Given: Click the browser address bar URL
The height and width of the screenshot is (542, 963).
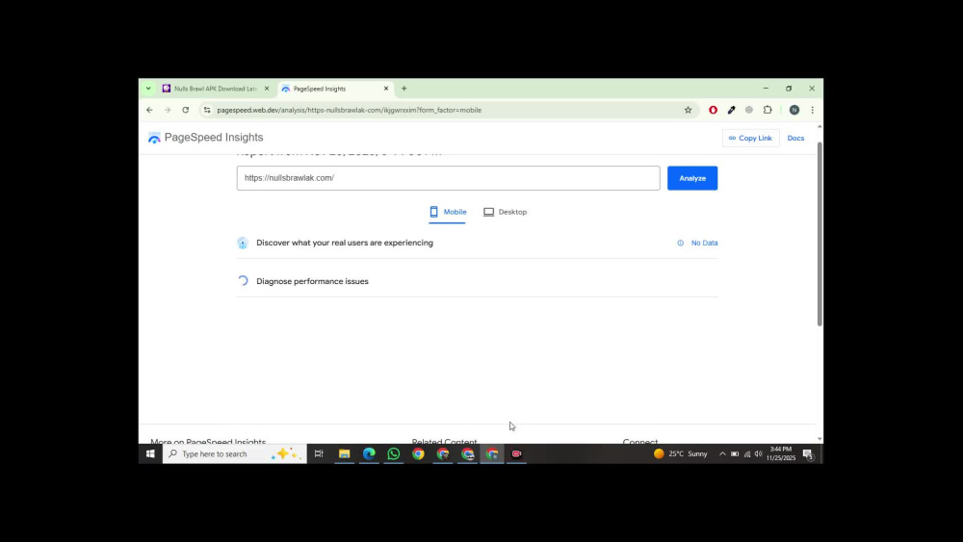Looking at the screenshot, I should click(349, 111).
